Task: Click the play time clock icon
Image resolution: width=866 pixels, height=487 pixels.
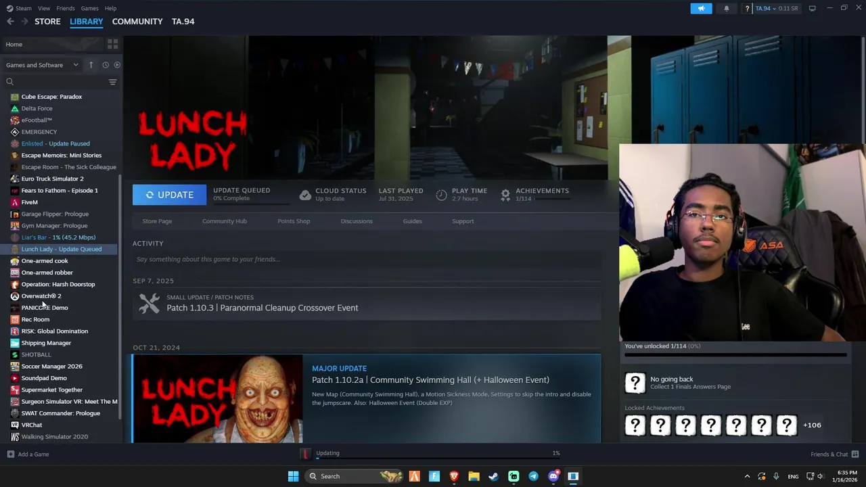Action: coord(441,195)
